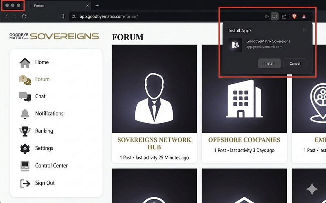This screenshot has height=203, width=326.
Task: Click "1 Post • last activity 3 Days ago"
Action: [244, 150]
